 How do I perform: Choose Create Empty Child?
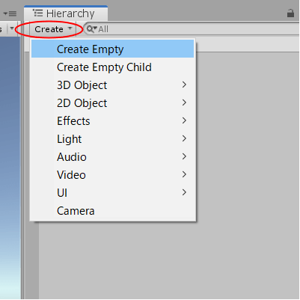click(x=112, y=67)
